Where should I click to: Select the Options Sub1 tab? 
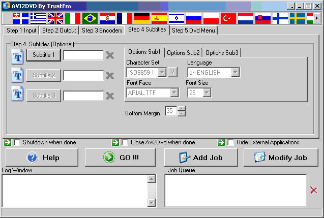coord(144,52)
